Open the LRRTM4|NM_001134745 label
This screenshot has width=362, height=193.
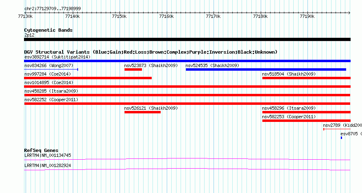[48, 155]
